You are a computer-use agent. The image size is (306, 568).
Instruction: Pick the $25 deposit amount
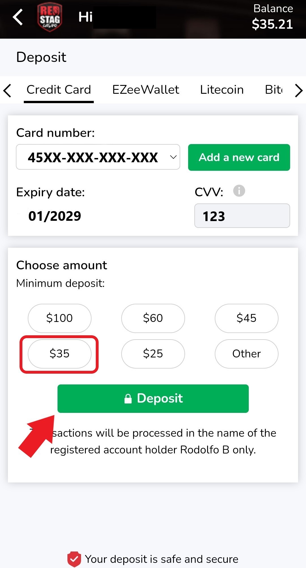pyautogui.click(x=153, y=354)
